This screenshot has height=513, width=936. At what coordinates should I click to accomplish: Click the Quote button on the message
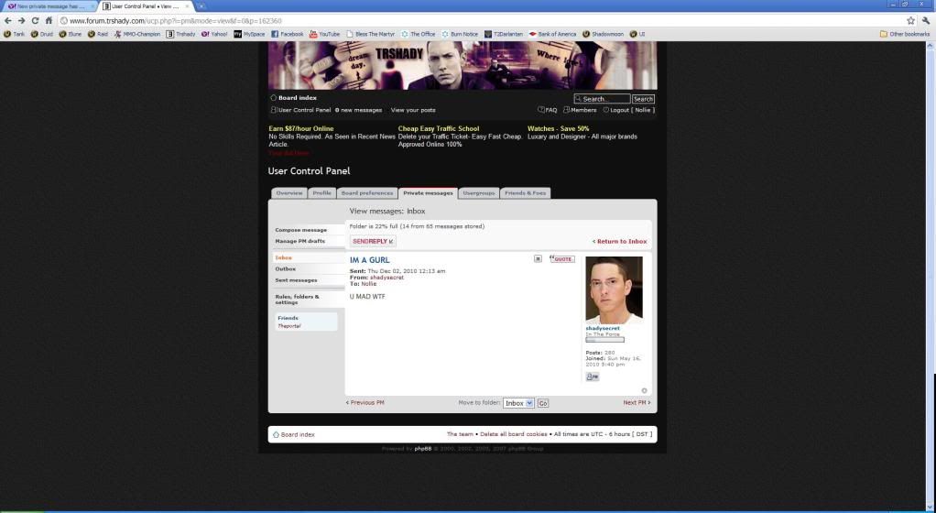(x=562, y=259)
